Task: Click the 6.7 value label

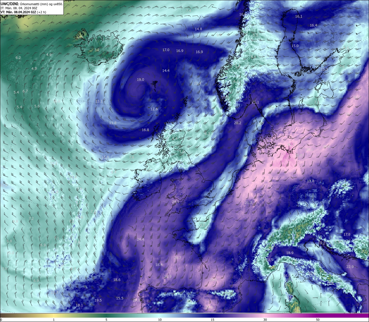Action: 25,91
